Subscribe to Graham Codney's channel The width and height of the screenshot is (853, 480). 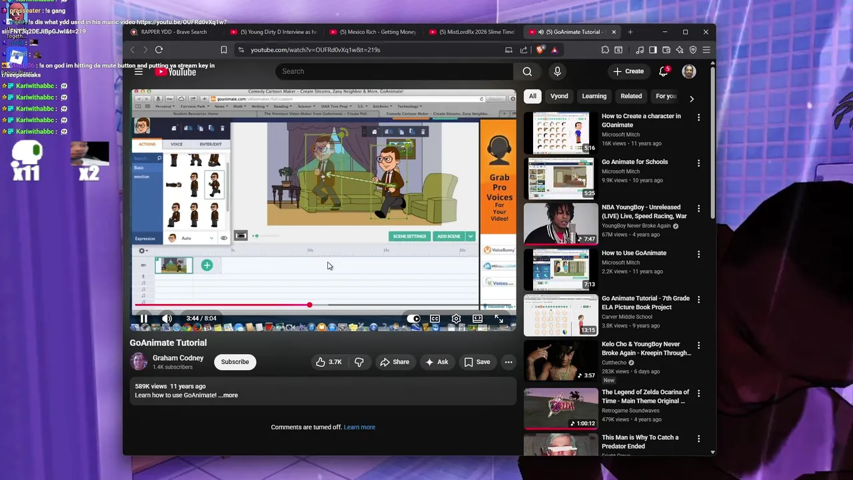pyautogui.click(x=235, y=362)
